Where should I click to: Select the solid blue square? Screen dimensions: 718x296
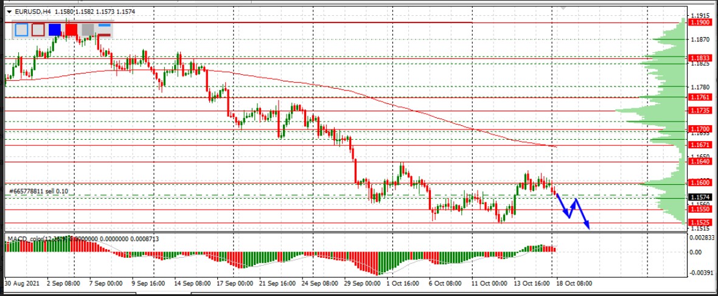click(x=55, y=30)
